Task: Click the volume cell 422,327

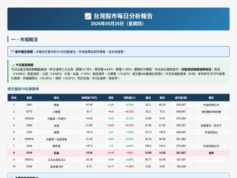Action: pyautogui.click(x=181, y=125)
